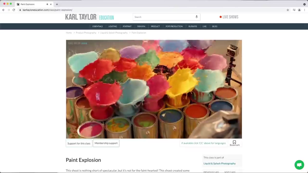Click the padlock site info icon
The image size is (308, 173).
20,10
